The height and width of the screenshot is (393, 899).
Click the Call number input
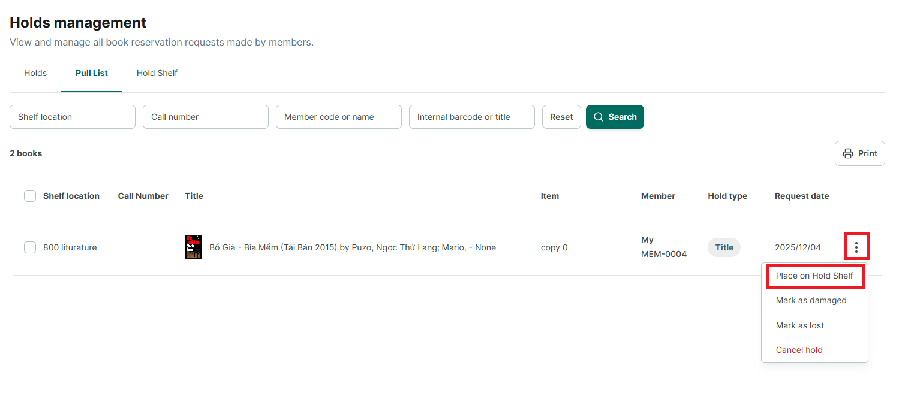(x=206, y=117)
